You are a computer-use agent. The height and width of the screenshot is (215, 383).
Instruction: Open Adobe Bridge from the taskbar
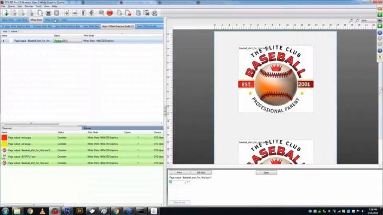click(80, 211)
